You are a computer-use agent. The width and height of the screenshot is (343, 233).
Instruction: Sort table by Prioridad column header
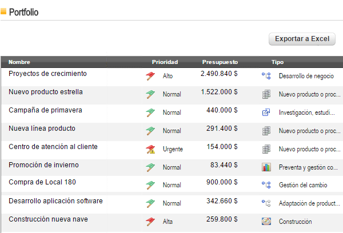165,62
